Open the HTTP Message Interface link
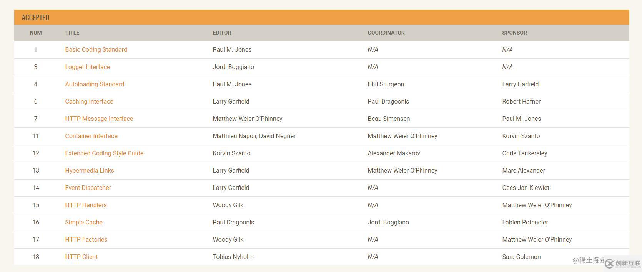642x272 pixels. 99,119
